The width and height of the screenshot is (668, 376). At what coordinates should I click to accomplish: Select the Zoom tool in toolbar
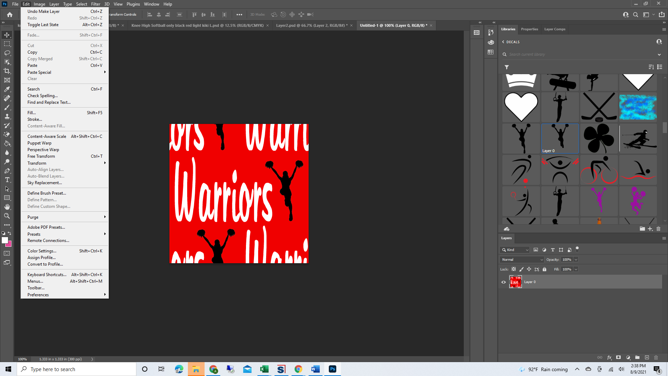pos(7,216)
